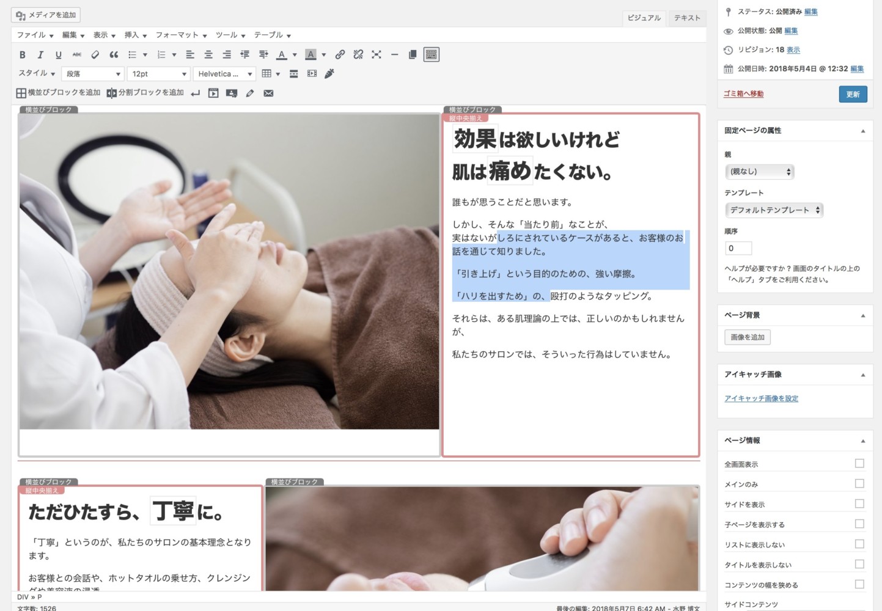Collapse the ページ背景 panel
The image size is (882, 611).
click(x=863, y=315)
